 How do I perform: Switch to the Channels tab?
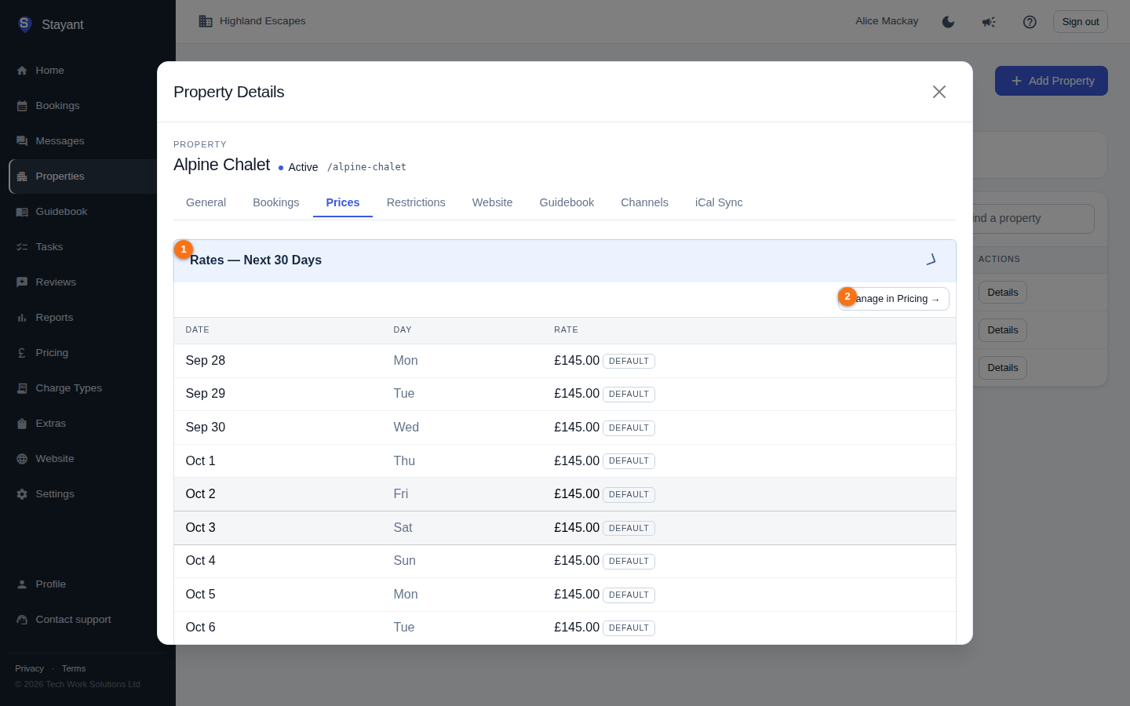644,202
